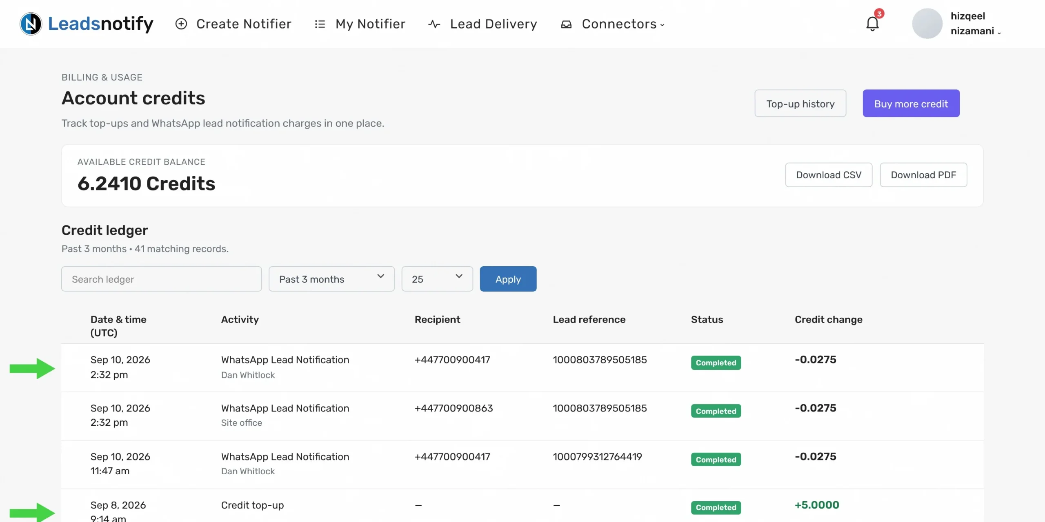Open hizqeel nizamani account dropdown
Image resolution: width=1045 pixels, height=522 pixels.
976,24
